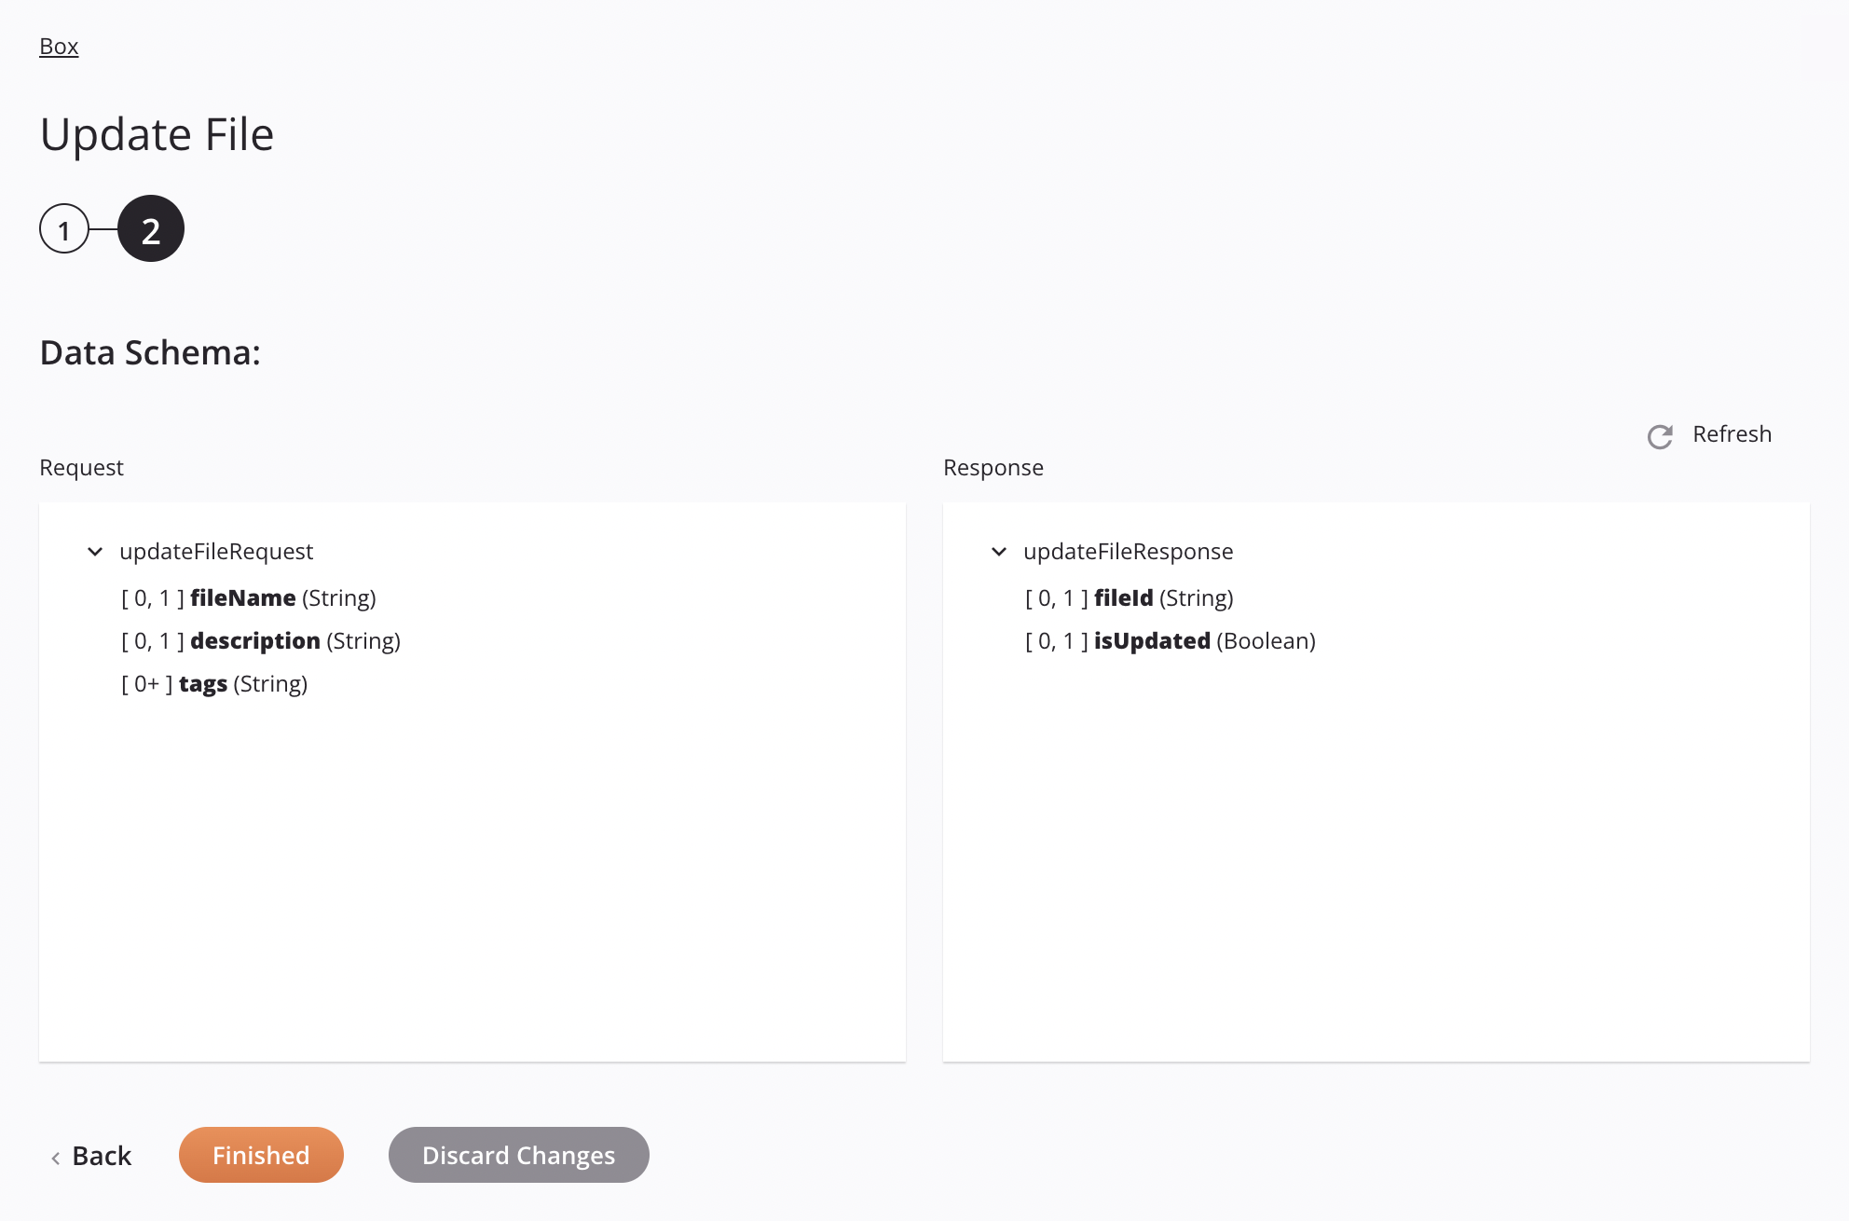Click the Box breadcrumb link icon

pyautogui.click(x=59, y=45)
